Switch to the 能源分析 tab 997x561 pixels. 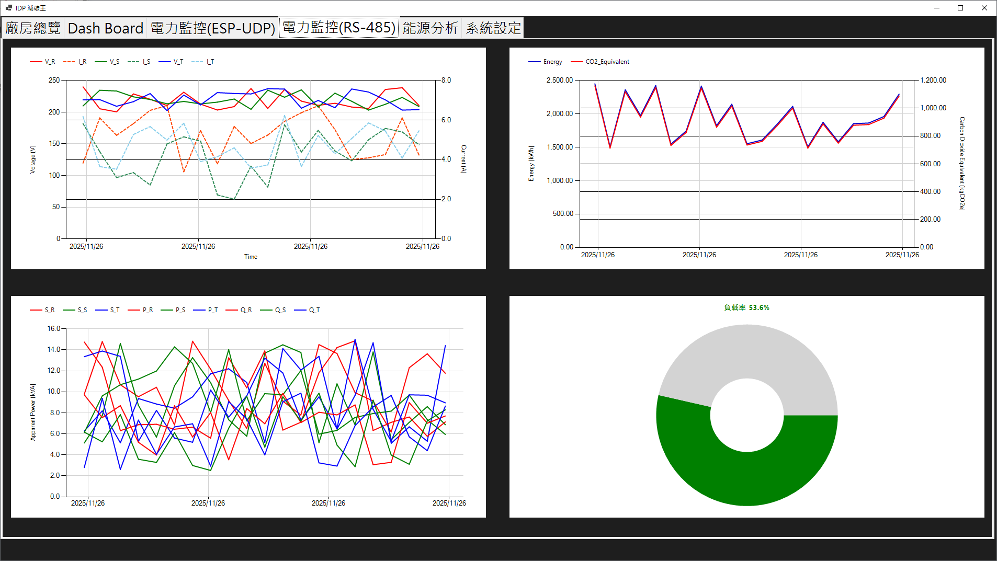point(430,27)
